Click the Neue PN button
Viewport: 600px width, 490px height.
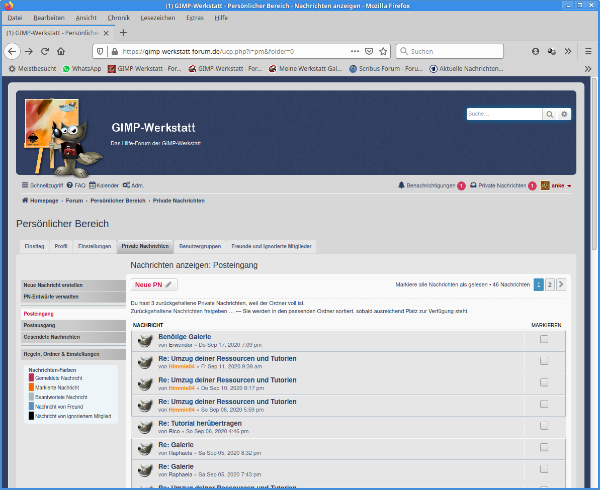pos(154,284)
